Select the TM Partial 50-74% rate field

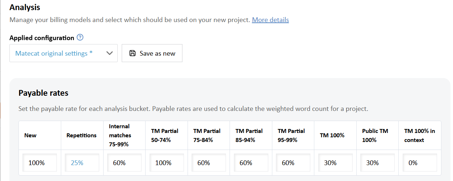click(166, 163)
